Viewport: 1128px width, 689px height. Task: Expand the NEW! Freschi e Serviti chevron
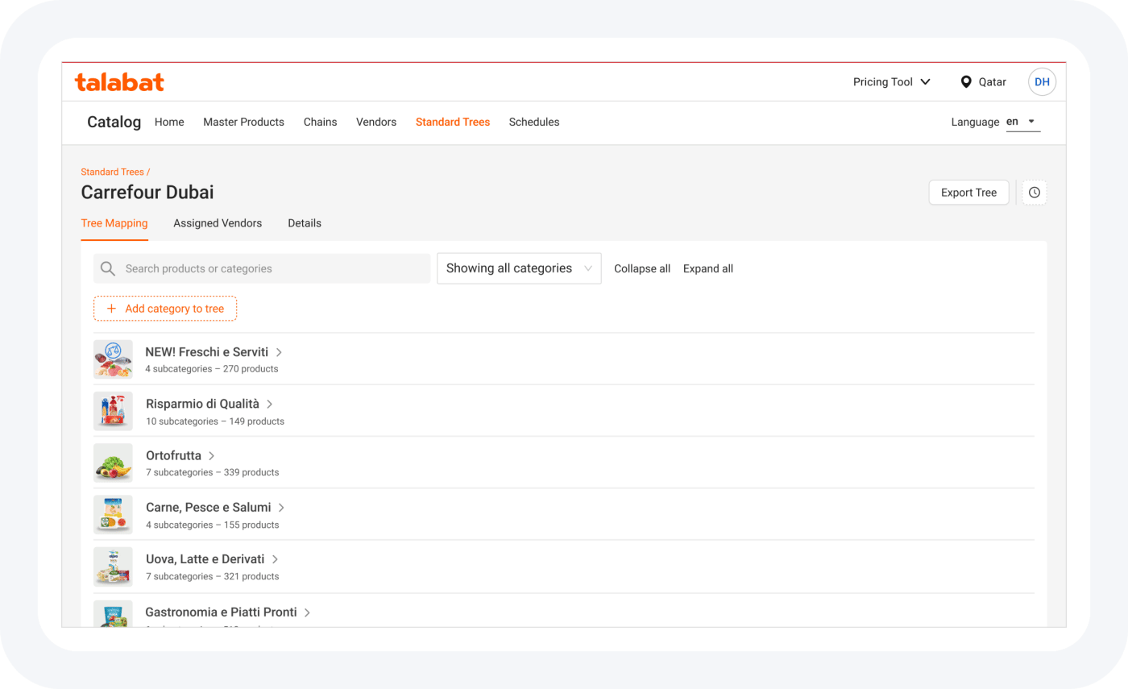point(279,352)
